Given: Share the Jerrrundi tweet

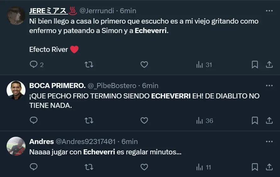Looking at the screenshot, I should pos(269,64).
